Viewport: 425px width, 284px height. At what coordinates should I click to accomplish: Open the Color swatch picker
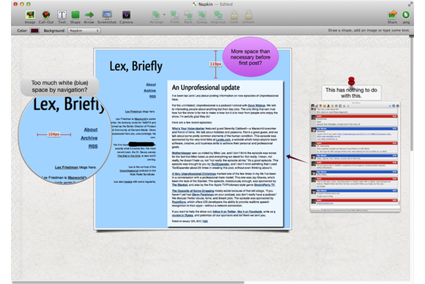coord(34,31)
